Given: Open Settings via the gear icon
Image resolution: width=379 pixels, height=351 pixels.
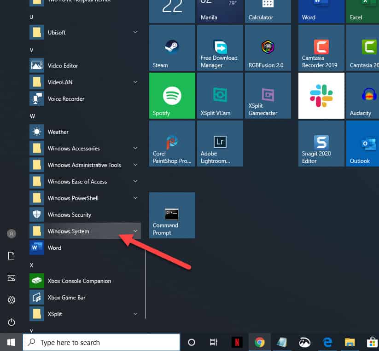Looking at the screenshot, I should click(x=12, y=300).
